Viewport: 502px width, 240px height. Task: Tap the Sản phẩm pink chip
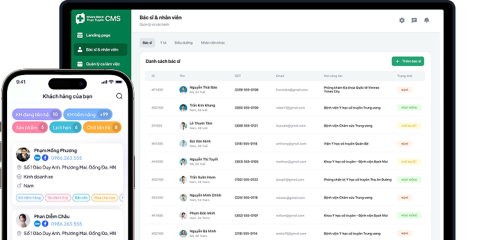point(30,128)
